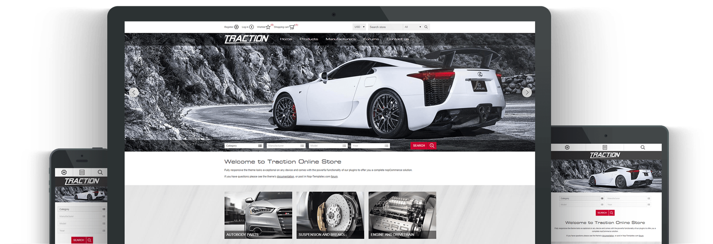Select Products in the navigation menu
713x244 pixels.
tap(309, 39)
